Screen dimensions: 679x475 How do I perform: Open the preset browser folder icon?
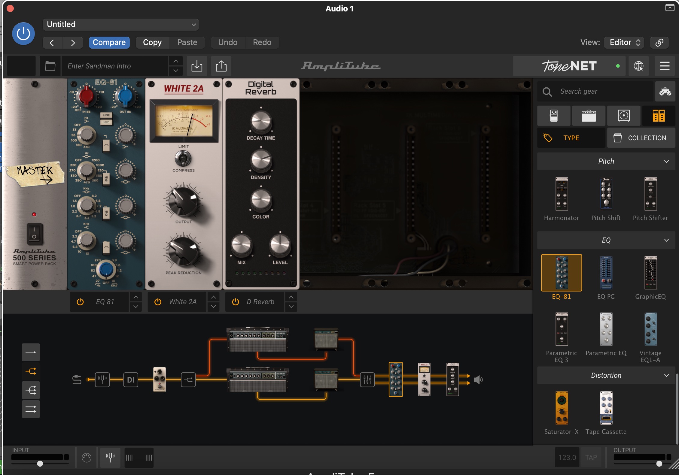tap(50, 66)
